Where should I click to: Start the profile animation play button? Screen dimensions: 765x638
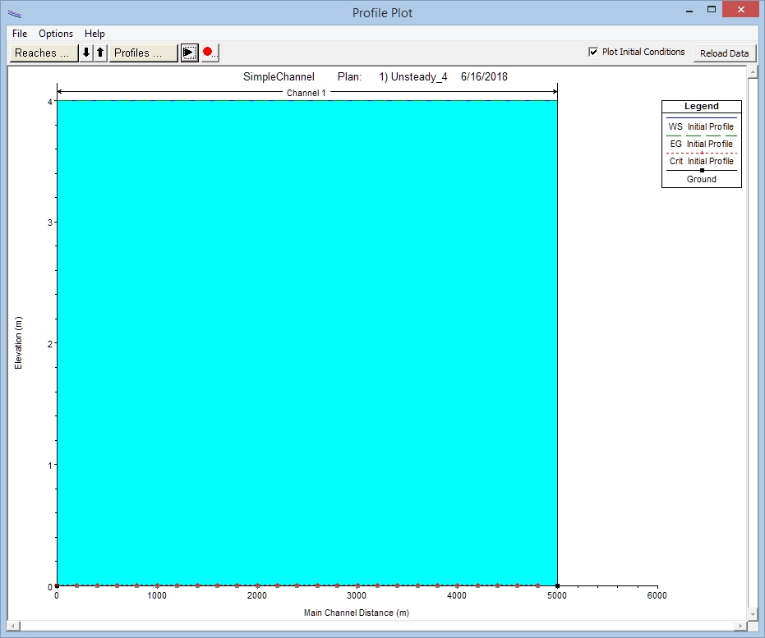point(189,53)
